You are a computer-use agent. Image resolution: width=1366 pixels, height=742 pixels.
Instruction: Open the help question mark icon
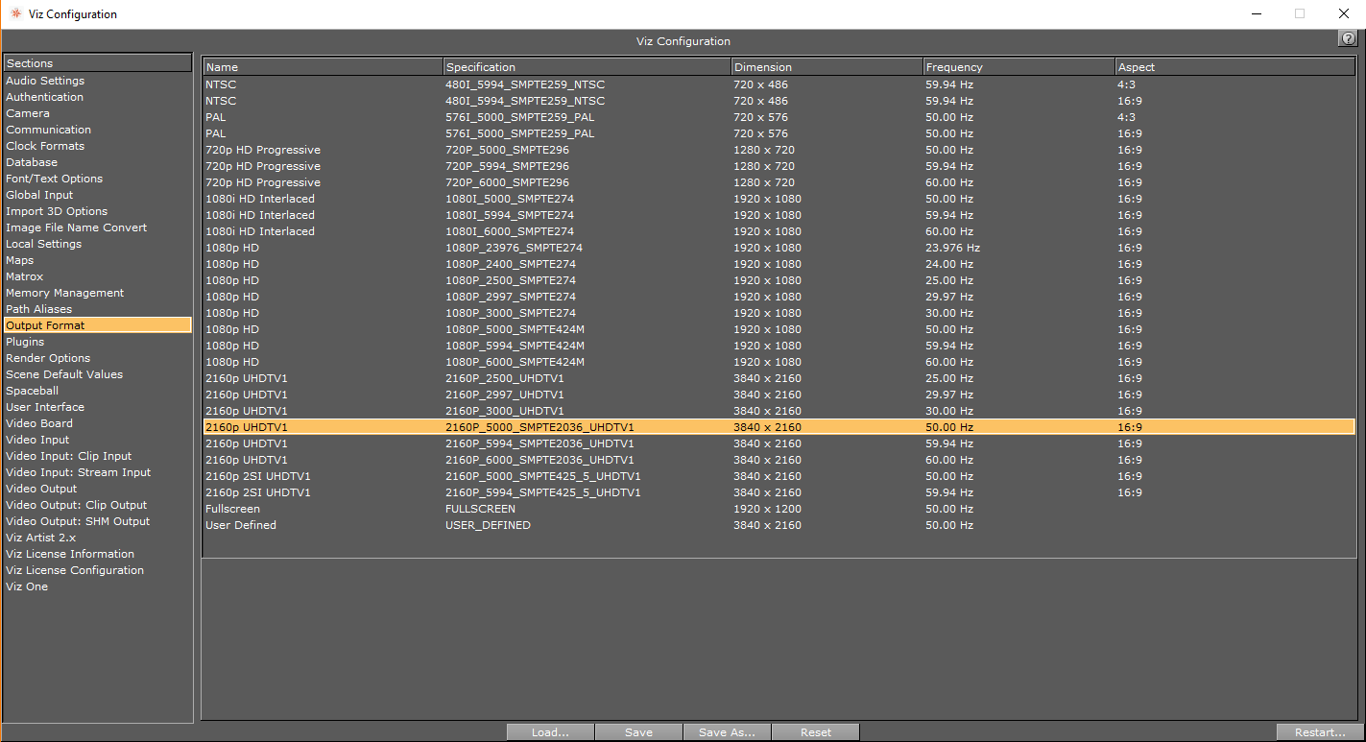[1347, 38]
